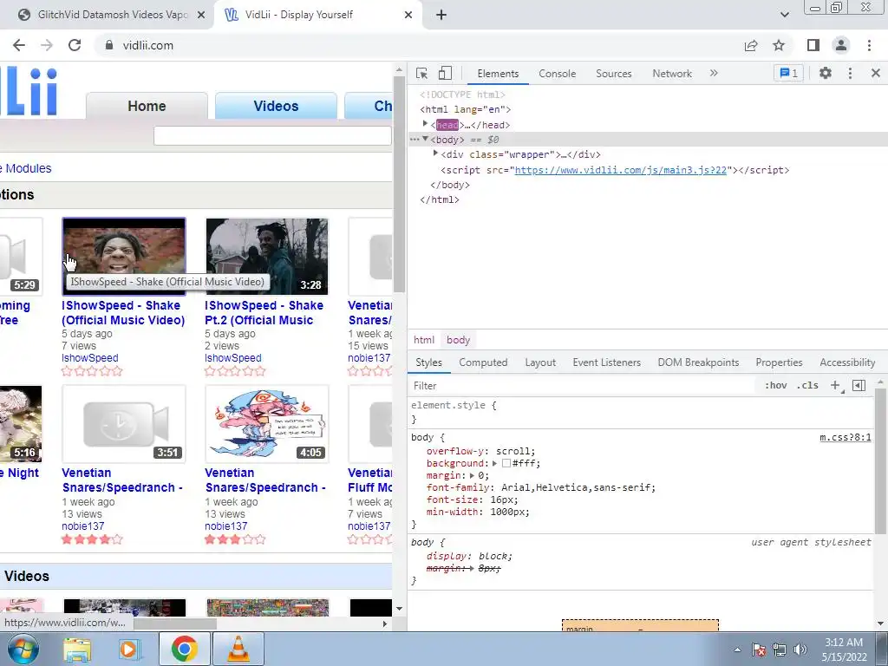Open the browser side panel icon
Screen dimensions: 888x666
tap(813, 45)
